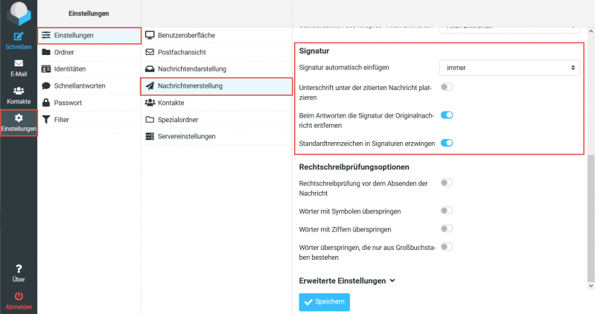Image resolution: width=595 pixels, height=314 pixels.
Task: Expand Erweiterte Einstellungen section
Action: point(346,281)
